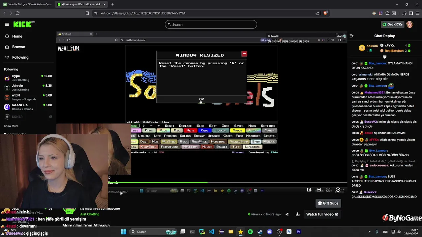Expand the gift leaderboard arrow below Xoks06
The height and width of the screenshot is (237, 422).
pos(384,57)
